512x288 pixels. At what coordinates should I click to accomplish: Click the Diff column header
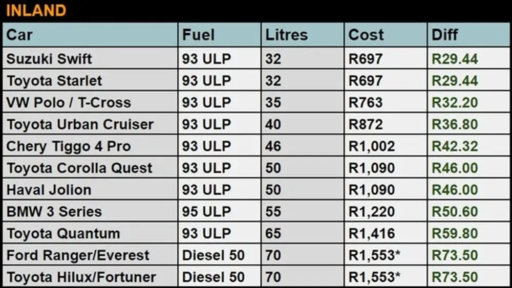coord(468,35)
